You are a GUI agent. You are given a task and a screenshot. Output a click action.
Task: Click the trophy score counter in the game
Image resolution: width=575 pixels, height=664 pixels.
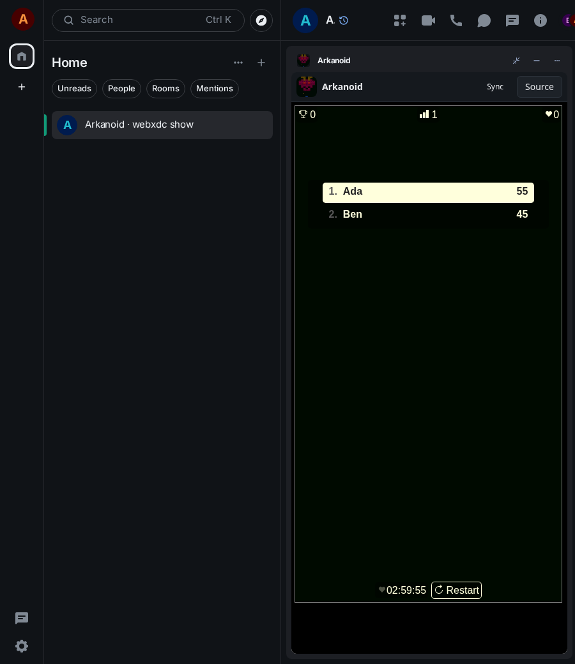click(307, 114)
